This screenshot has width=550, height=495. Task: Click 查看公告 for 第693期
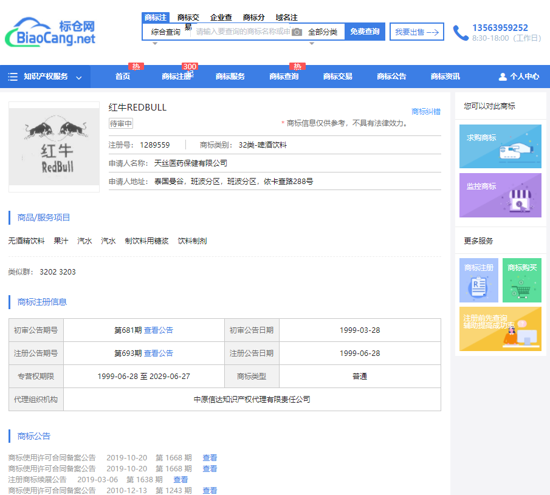click(x=159, y=353)
